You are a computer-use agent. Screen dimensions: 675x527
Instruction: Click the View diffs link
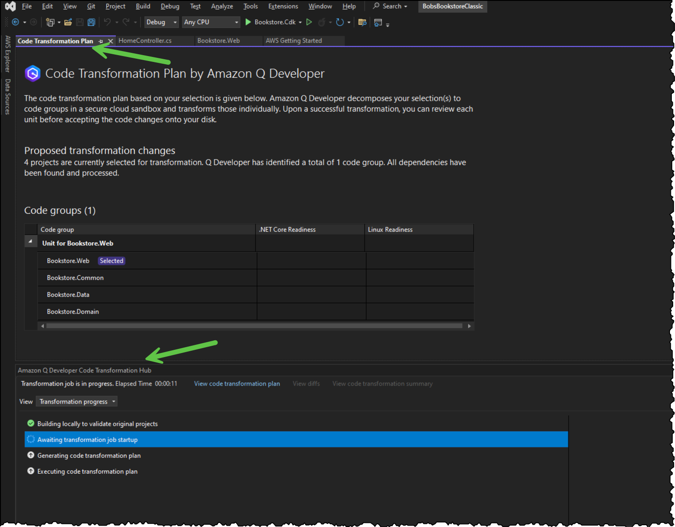(x=306, y=383)
